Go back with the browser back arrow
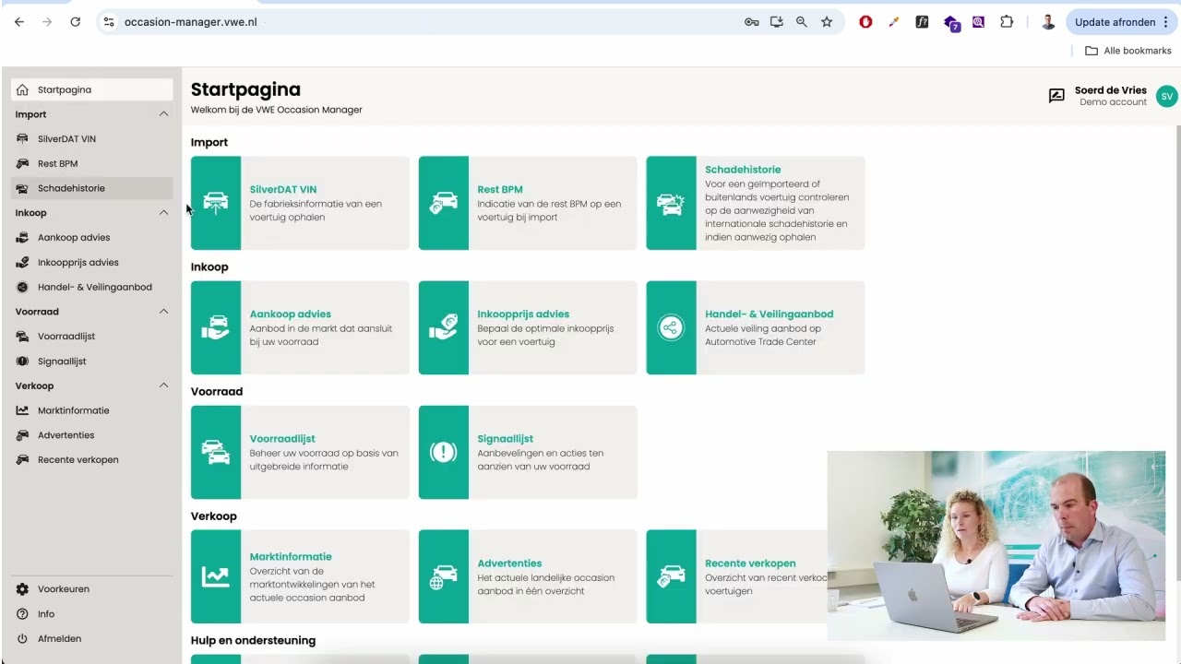 point(19,22)
